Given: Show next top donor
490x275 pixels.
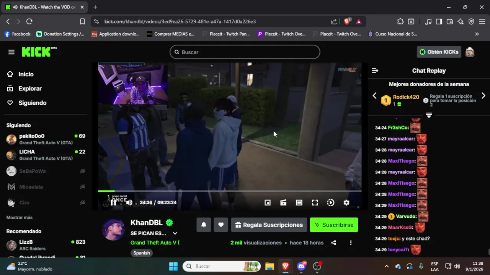Looking at the screenshot, I should pyautogui.click(x=483, y=96).
